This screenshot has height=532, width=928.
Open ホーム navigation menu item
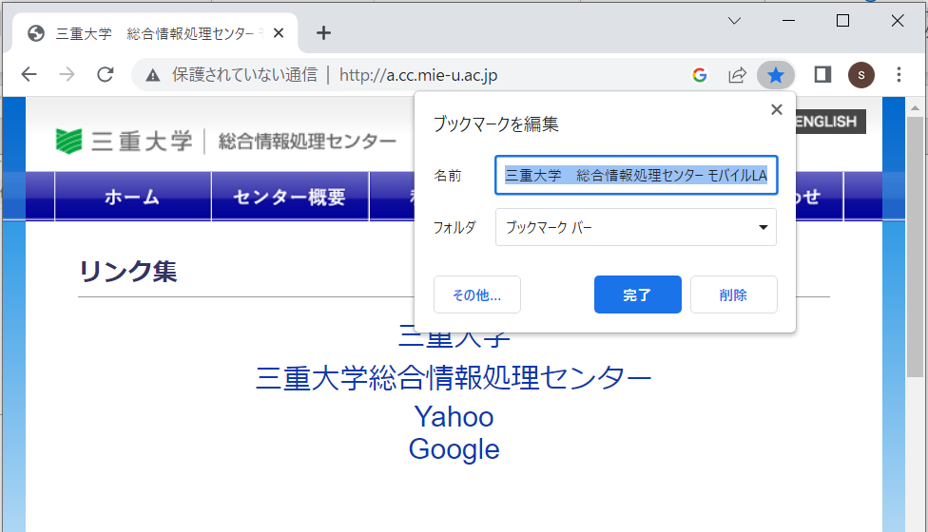point(132,197)
